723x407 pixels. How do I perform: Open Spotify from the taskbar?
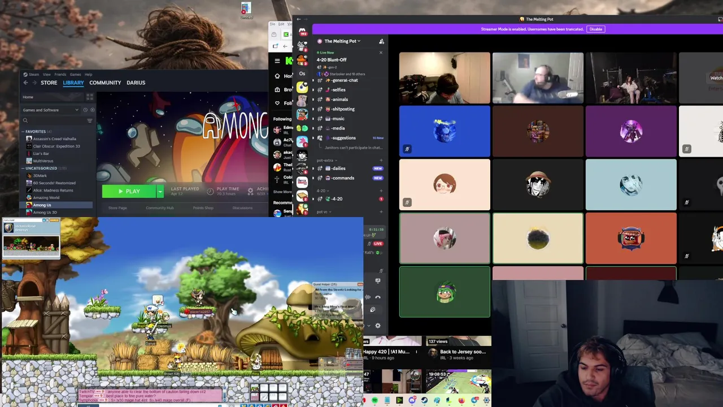(x=374, y=401)
